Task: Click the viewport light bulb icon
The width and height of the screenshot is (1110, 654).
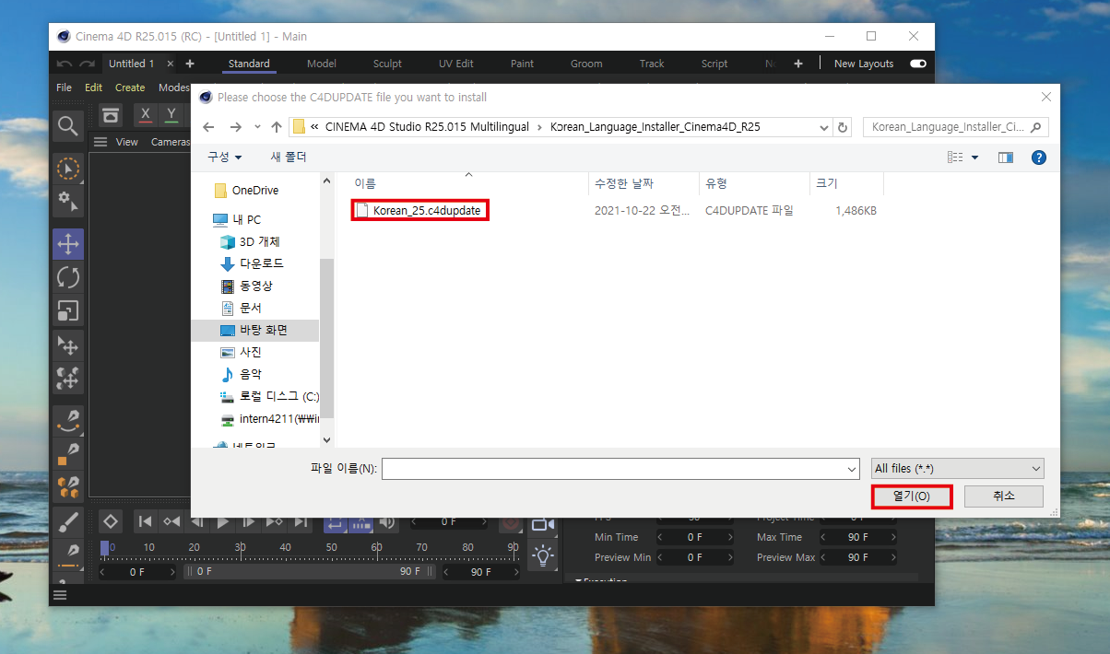Action: pyautogui.click(x=543, y=554)
